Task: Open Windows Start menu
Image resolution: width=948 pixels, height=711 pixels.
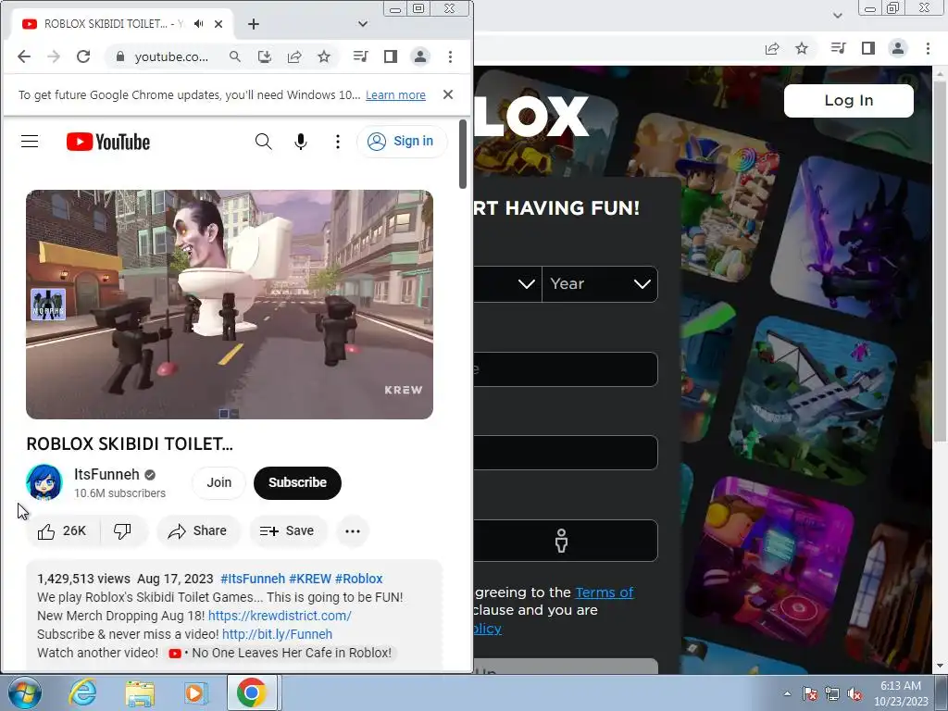Action: pos(25,692)
